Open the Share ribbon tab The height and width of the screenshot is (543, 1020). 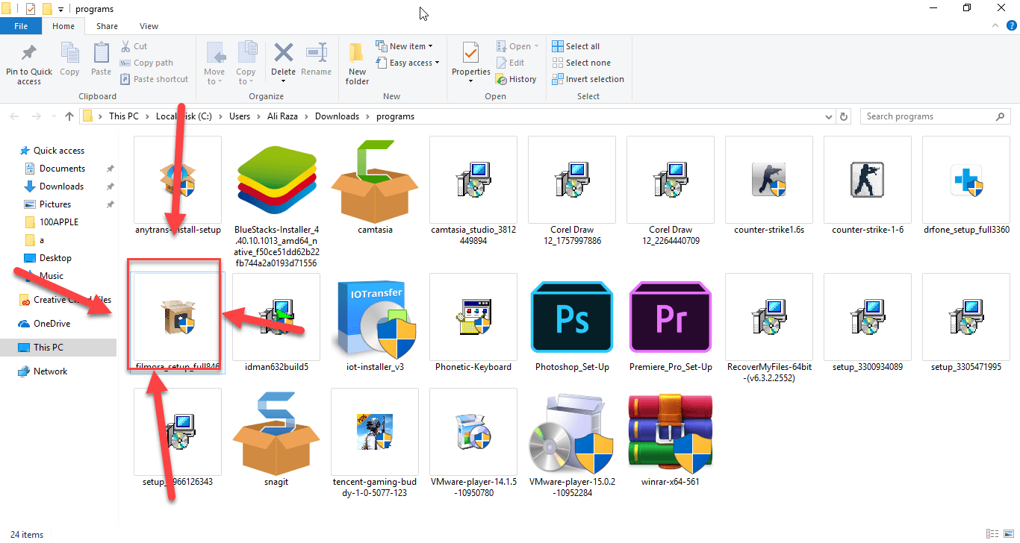[x=107, y=25]
